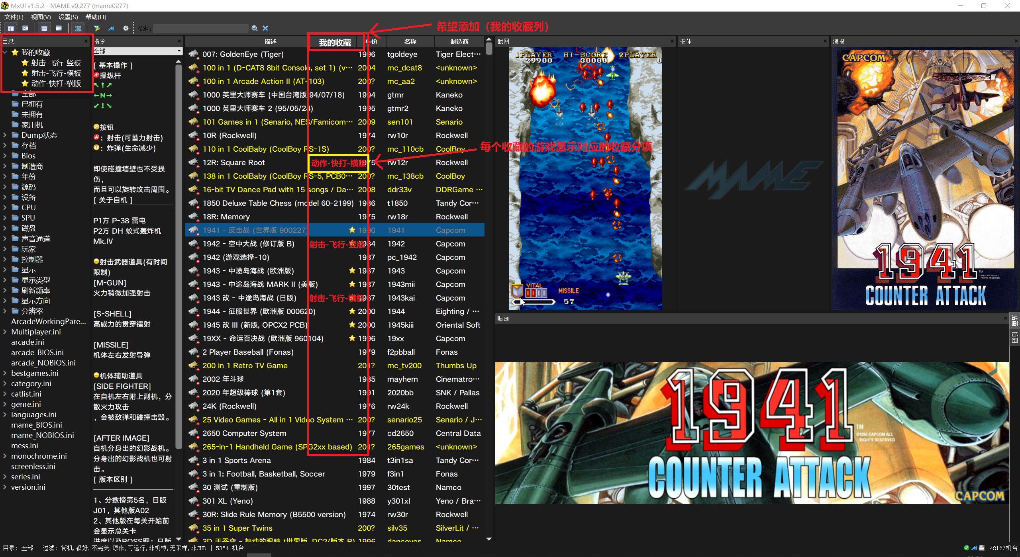This screenshot has height=557, width=1020.
Task: Click the icon of 10R (Rockwell) row
Action: point(193,135)
